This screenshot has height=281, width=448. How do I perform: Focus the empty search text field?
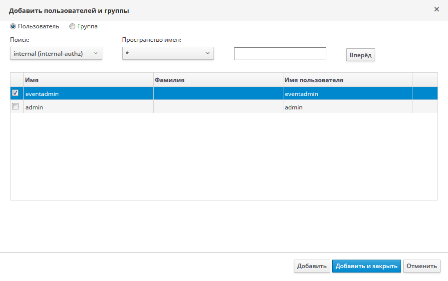click(x=280, y=54)
